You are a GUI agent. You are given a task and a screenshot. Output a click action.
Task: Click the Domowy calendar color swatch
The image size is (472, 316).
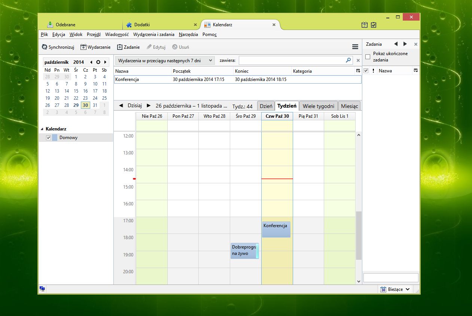click(55, 138)
